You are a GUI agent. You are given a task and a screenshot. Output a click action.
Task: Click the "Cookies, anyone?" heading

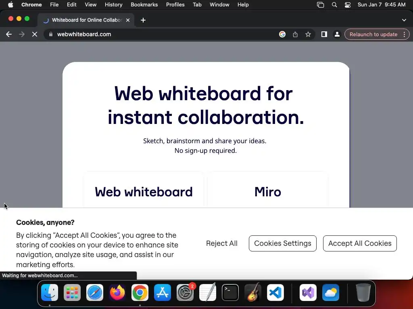(x=45, y=222)
